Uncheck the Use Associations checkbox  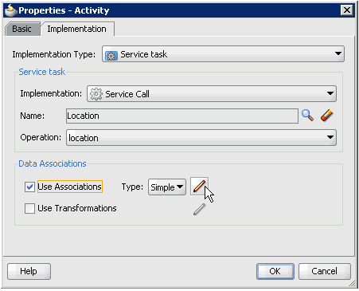(x=29, y=187)
